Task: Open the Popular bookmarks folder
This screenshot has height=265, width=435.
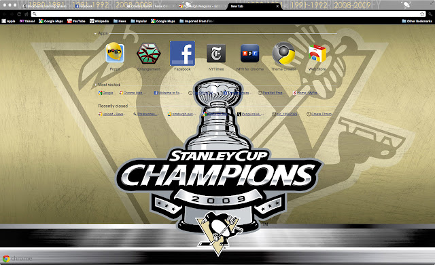Action: 139,21
